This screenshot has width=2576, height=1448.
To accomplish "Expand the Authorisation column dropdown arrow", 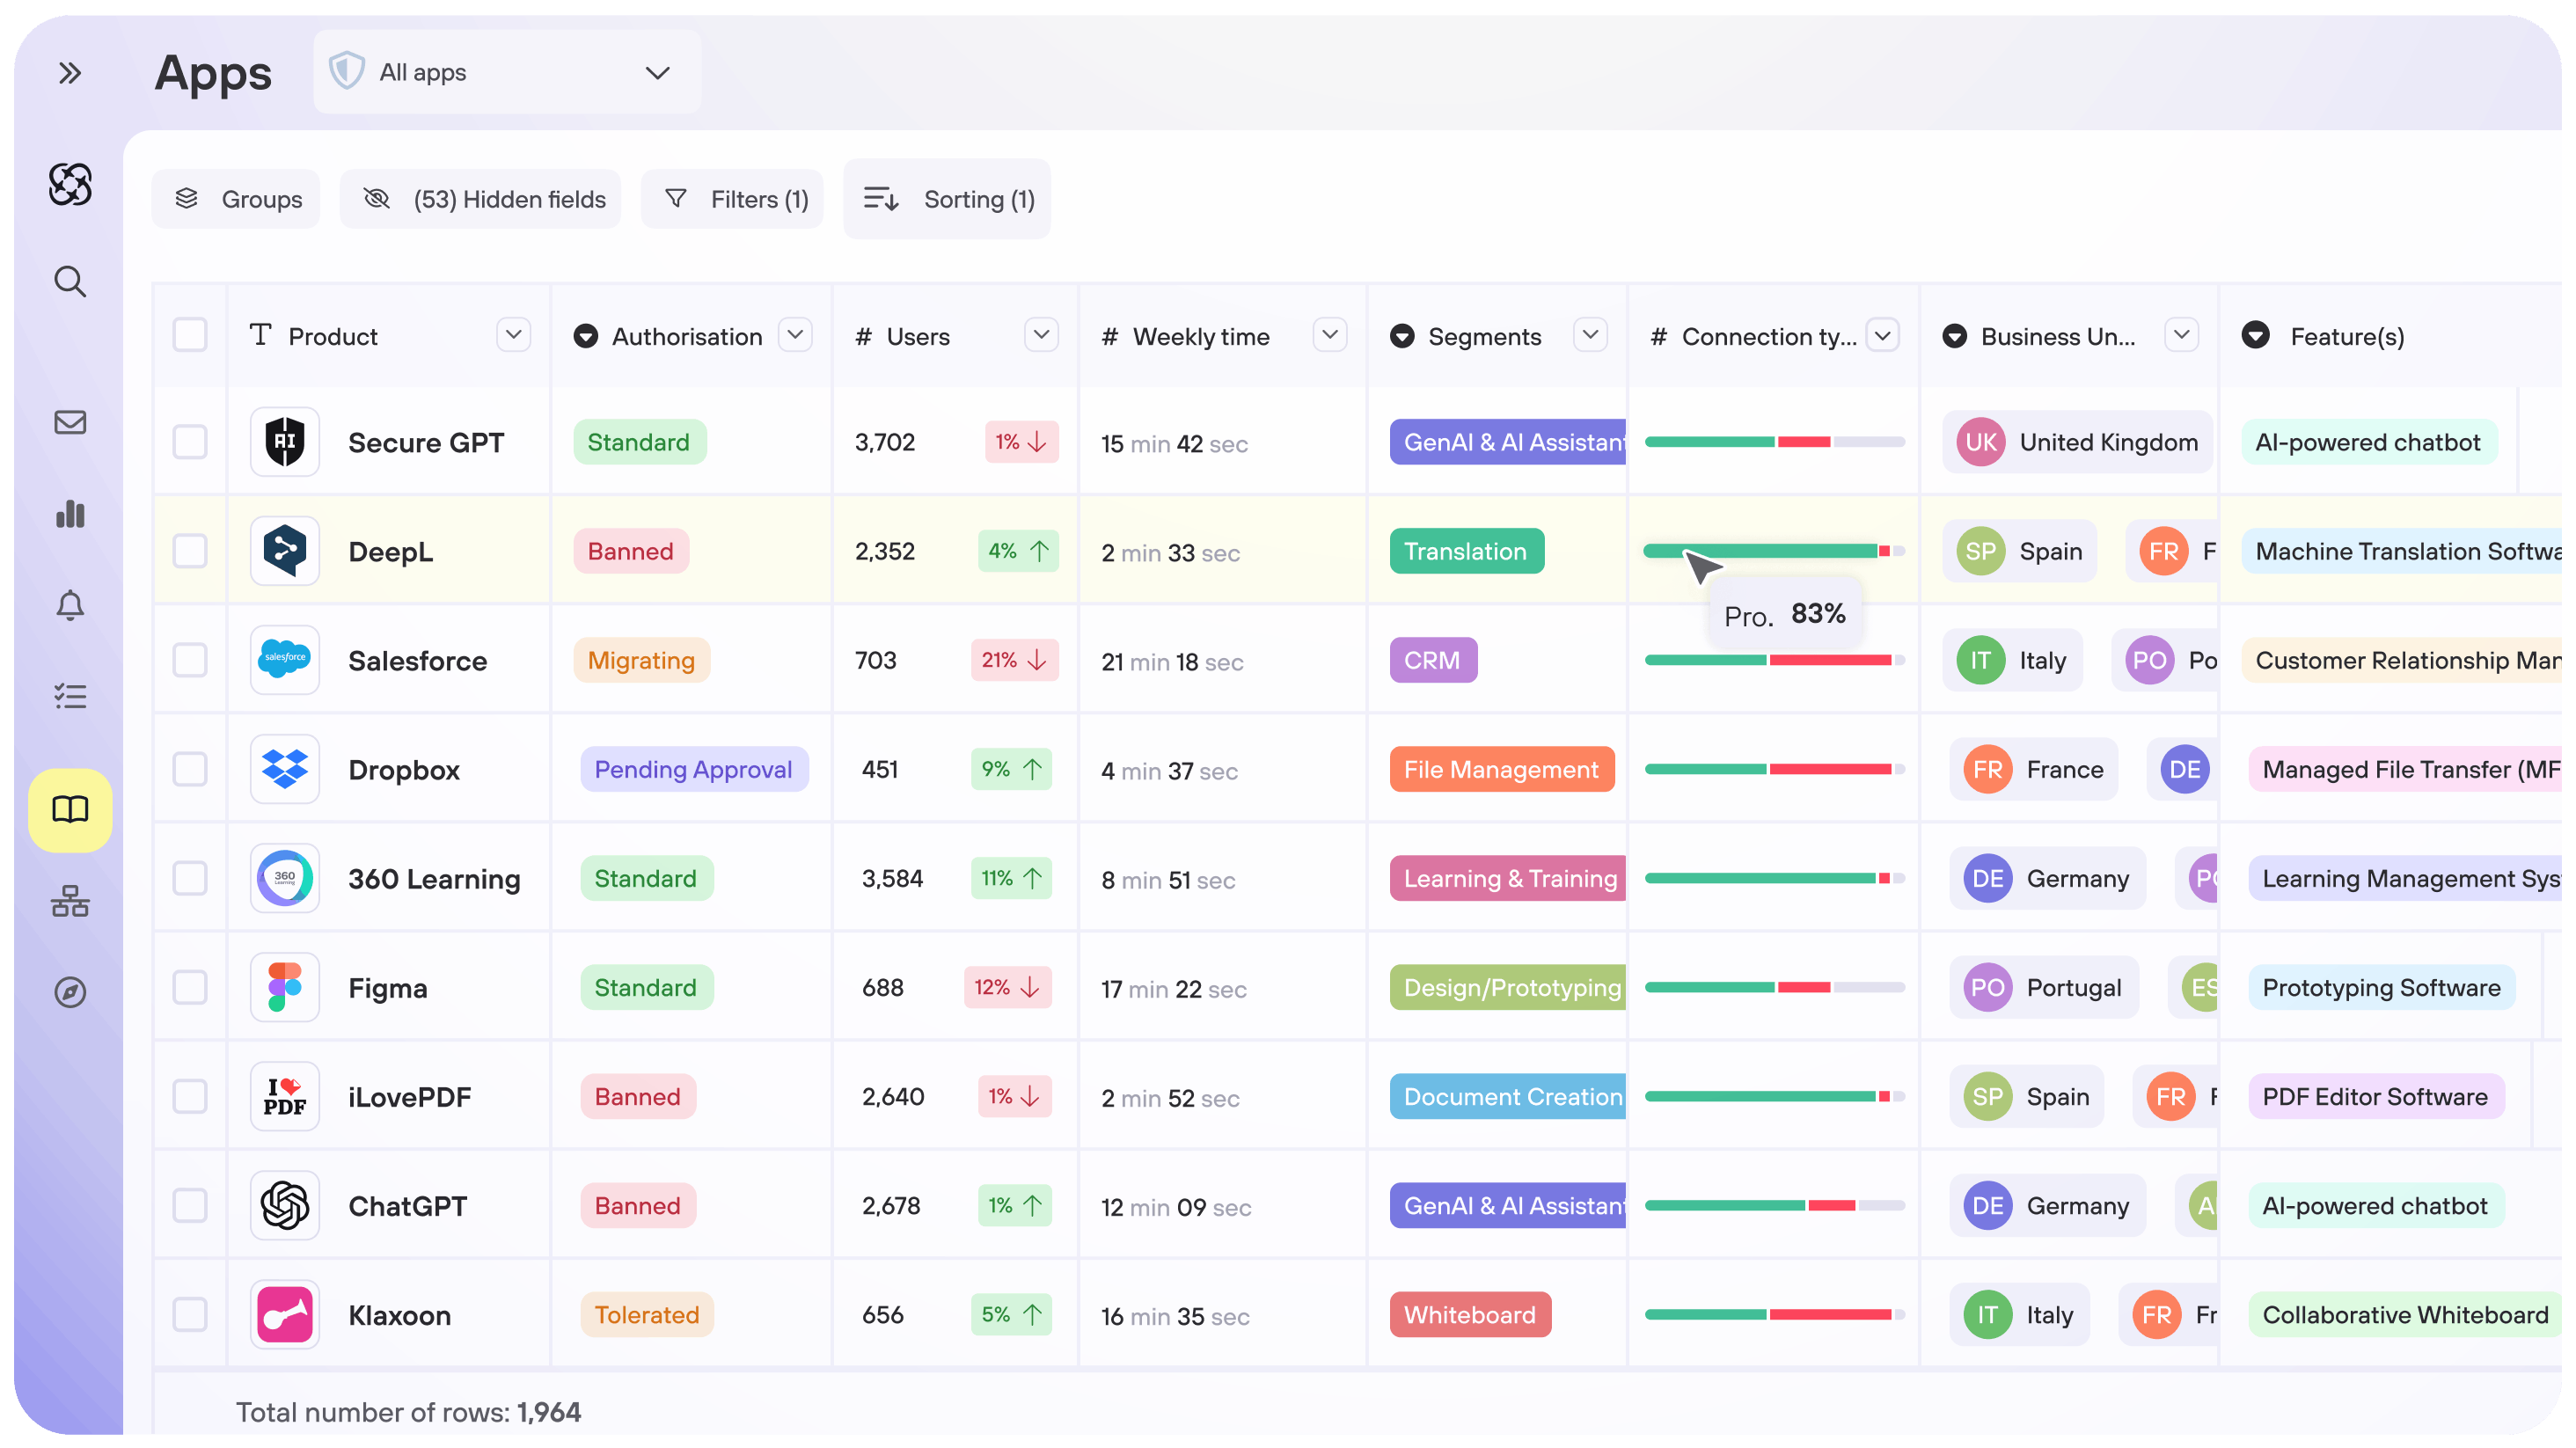I will (x=795, y=335).
